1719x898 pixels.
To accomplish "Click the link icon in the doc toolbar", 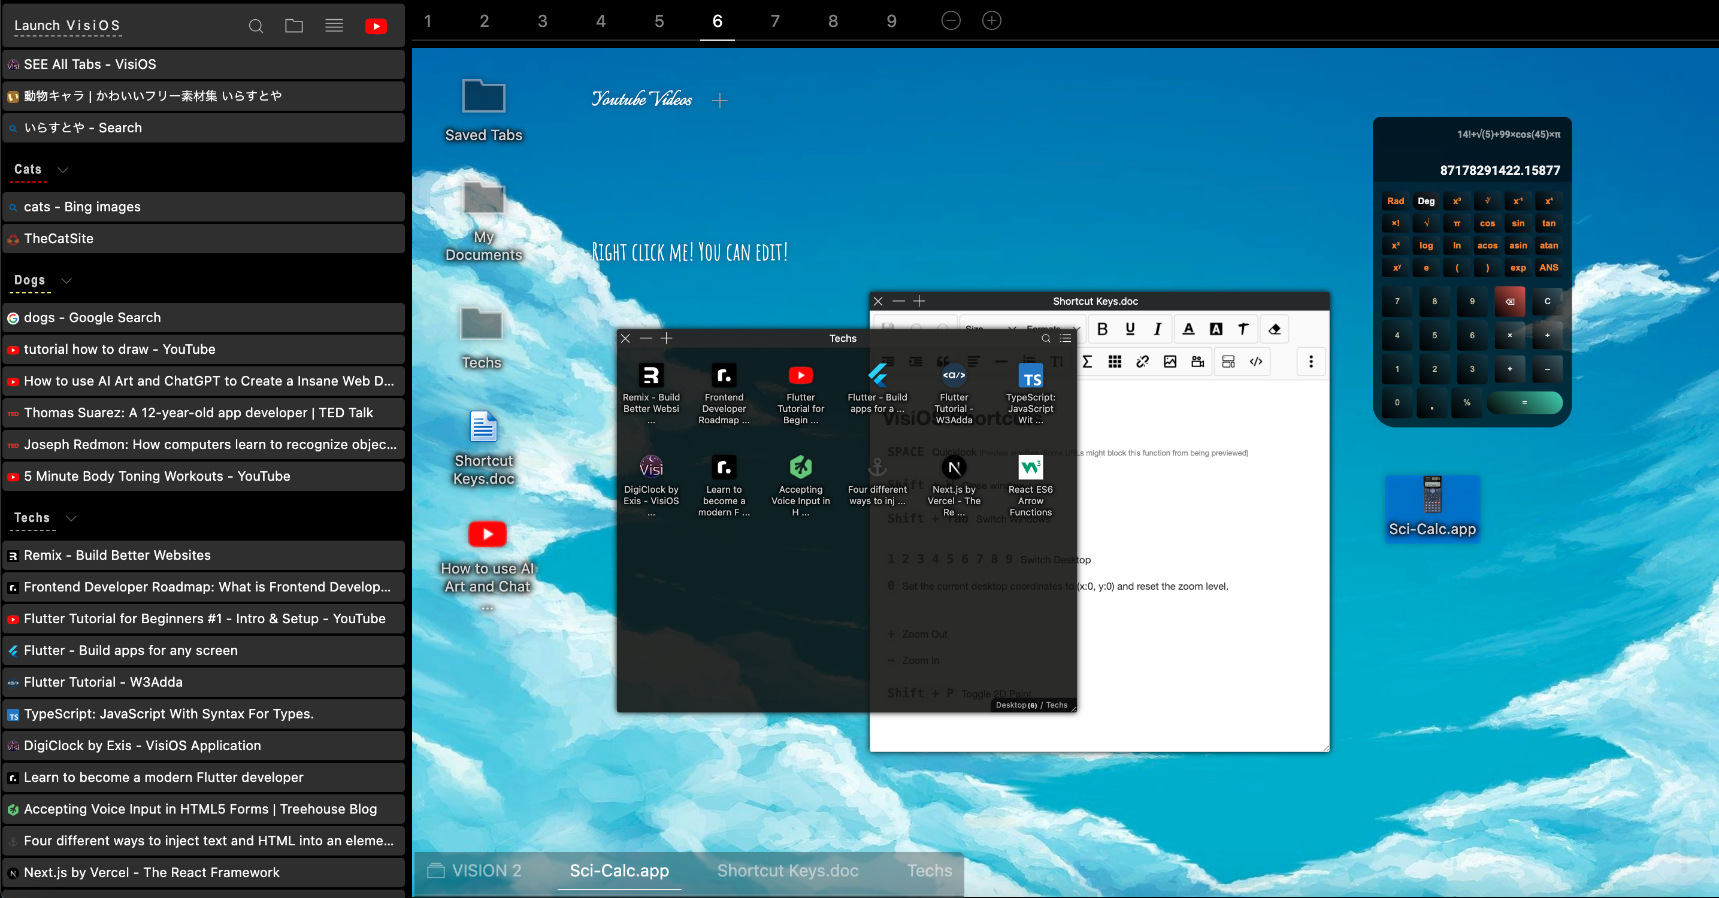I will pos(1142,362).
